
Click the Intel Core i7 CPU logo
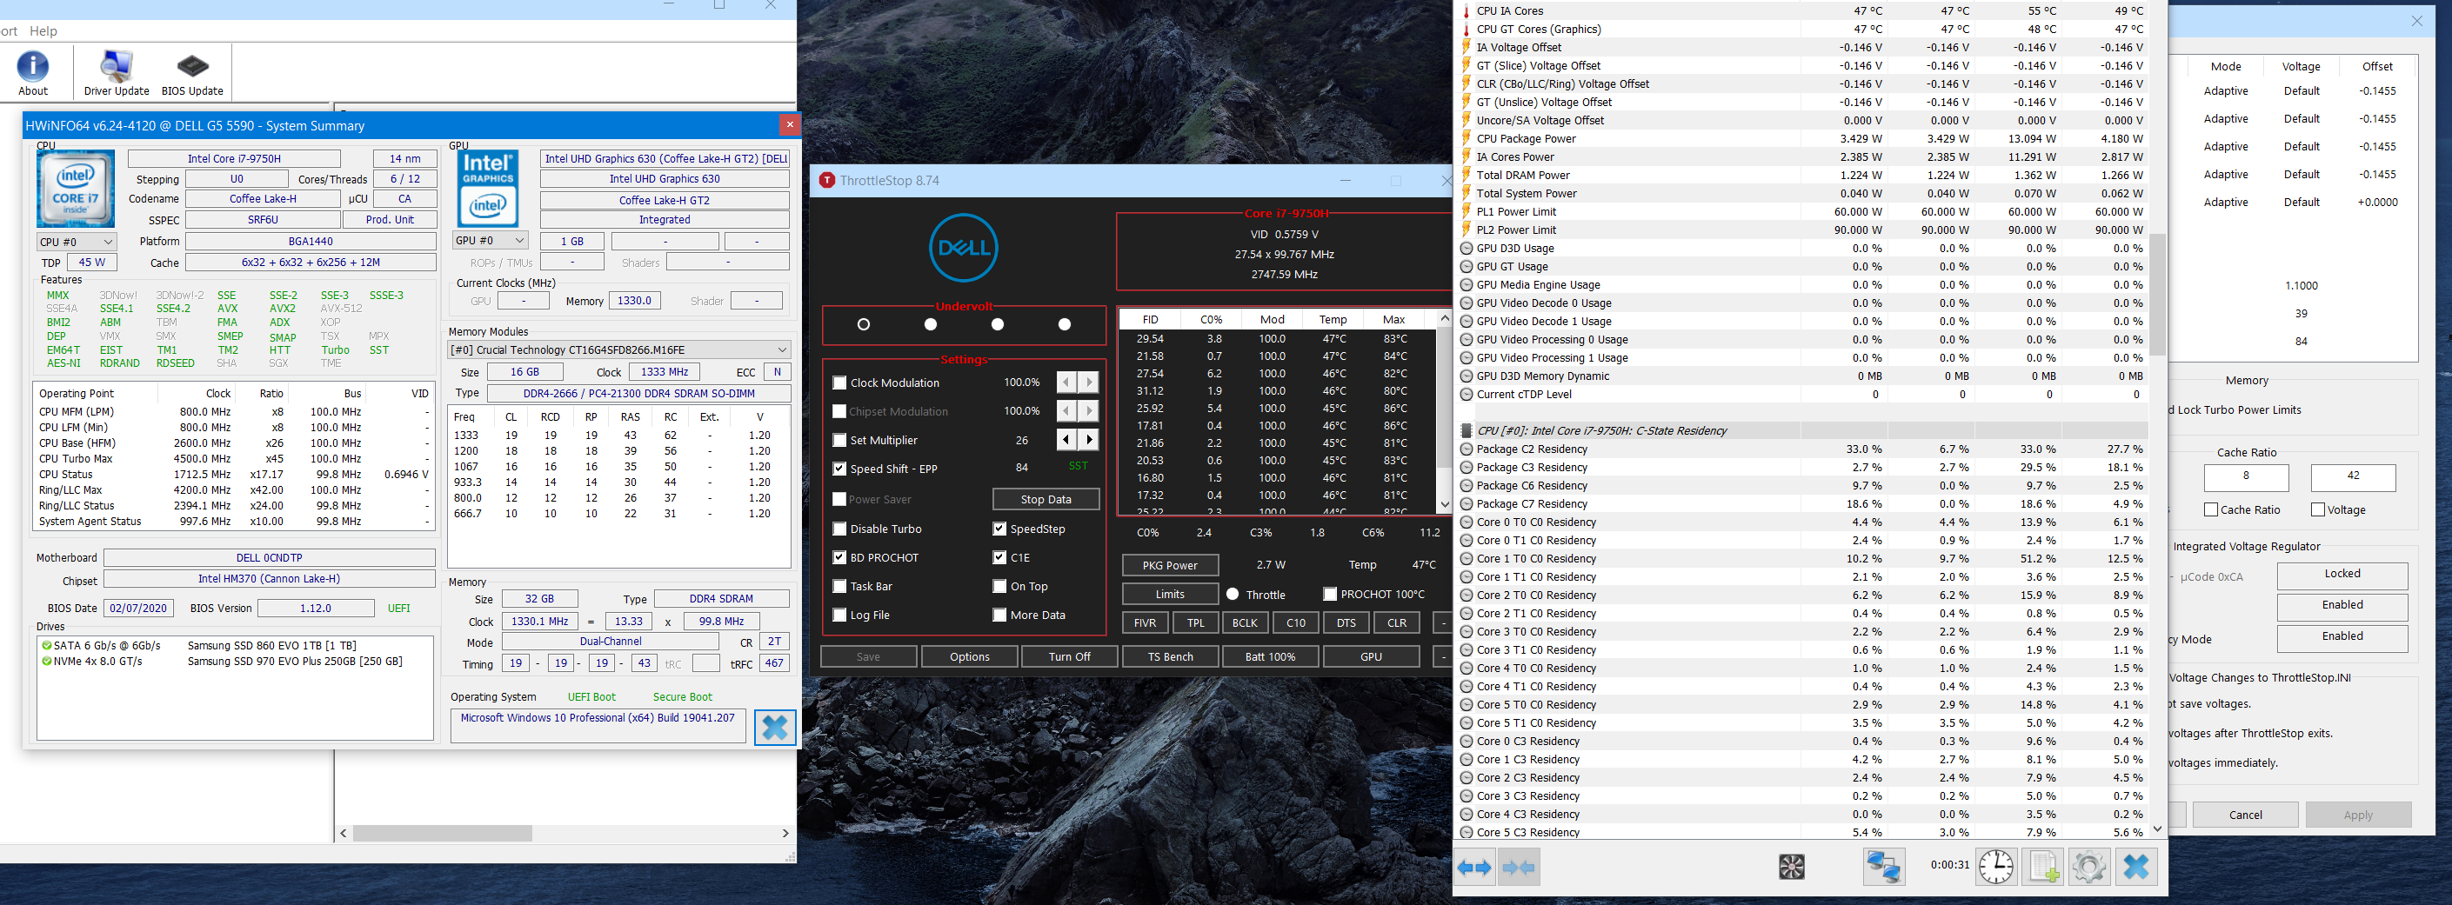(75, 188)
